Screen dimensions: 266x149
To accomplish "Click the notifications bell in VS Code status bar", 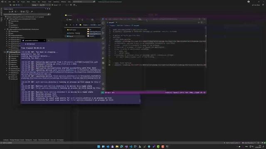I will [204, 93].
